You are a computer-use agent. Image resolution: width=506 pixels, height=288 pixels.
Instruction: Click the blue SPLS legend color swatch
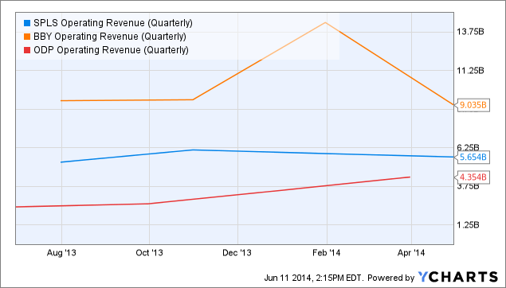(x=27, y=23)
